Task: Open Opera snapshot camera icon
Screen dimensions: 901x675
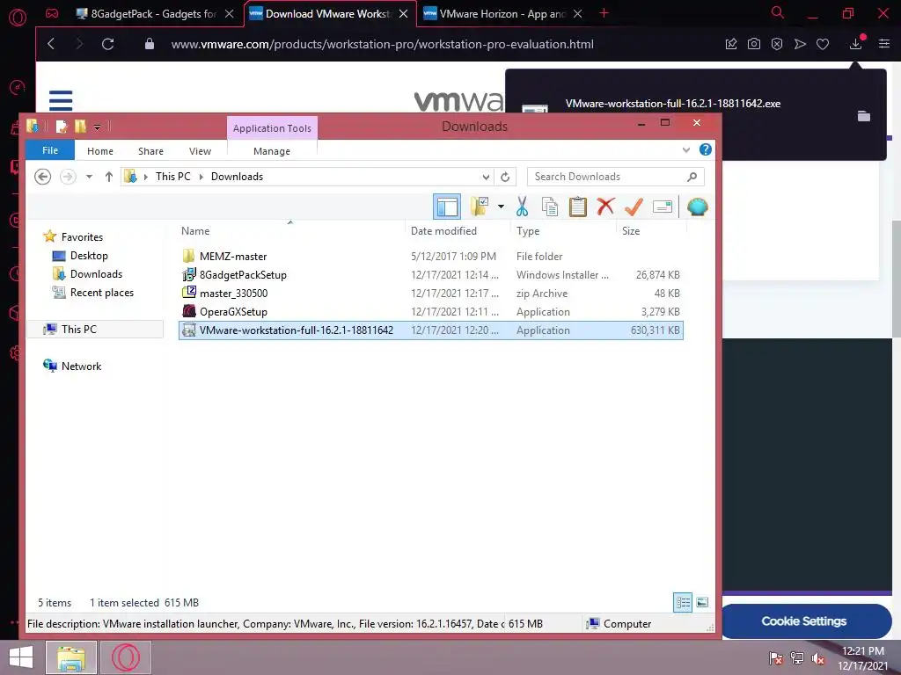Action: (753, 44)
